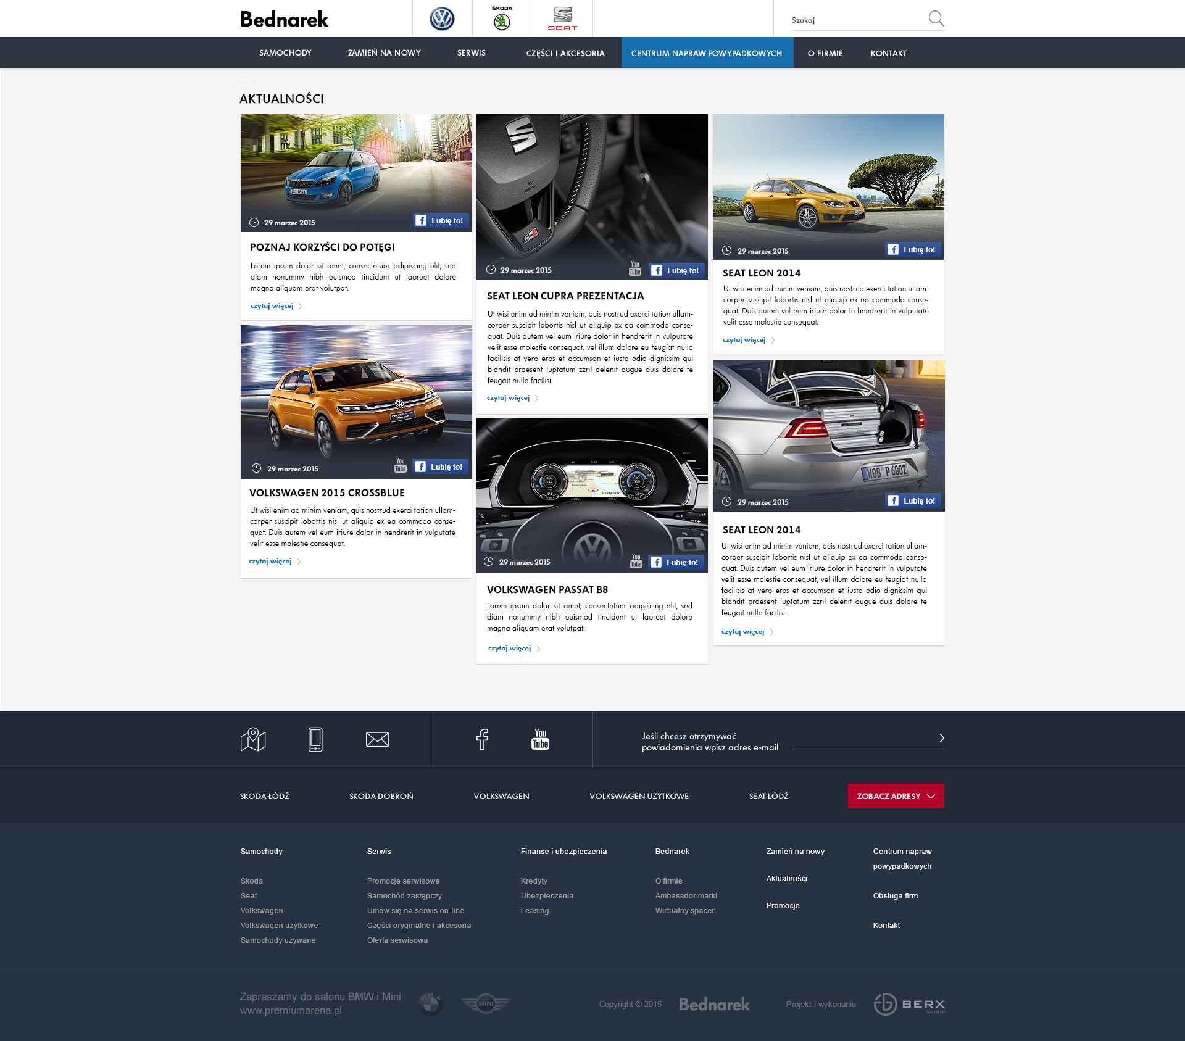Open the YouTube icon in footer
1185x1041 pixels.
pyautogui.click(x=540, y=739)
